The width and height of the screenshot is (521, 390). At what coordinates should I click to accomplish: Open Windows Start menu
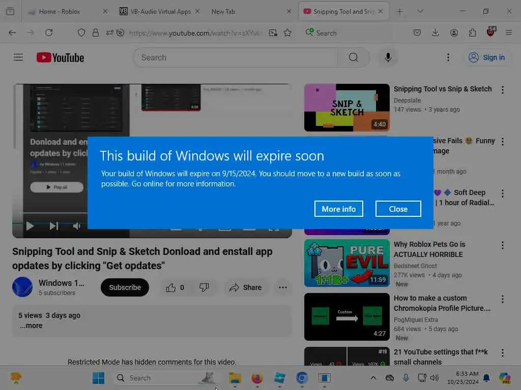click(x=98, y=378)
